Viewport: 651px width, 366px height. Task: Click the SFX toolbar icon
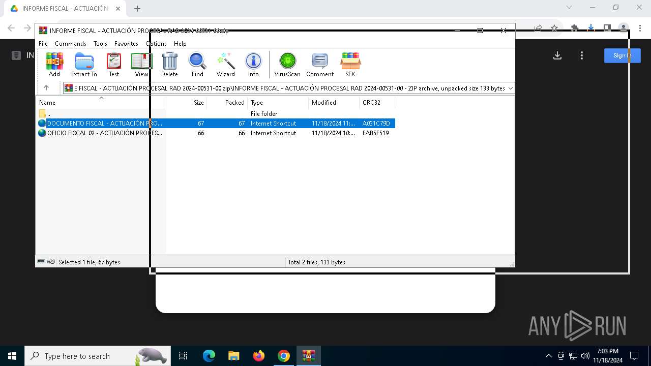pyautogui.click(x=350, y=65)
